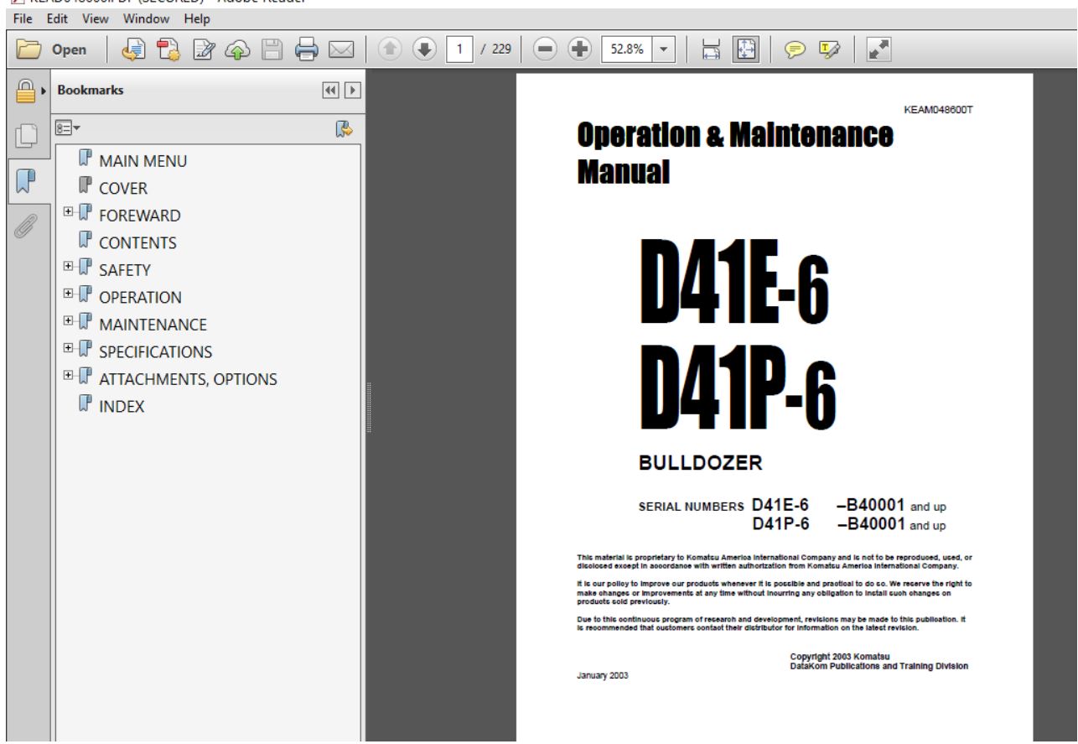
Task: Jump to COVER bookmark
Action: 124,189
